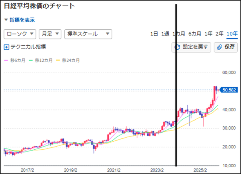Select the 6カ月 time range
The width and height of the screenshot is (241, 174).
pyautogui.click(x=195, y=34)
